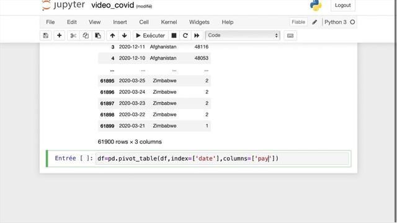397x223 pixels.
Task: Insert a new cell with the plus icon
Action: pyautogui.click(x=59, y=35)
